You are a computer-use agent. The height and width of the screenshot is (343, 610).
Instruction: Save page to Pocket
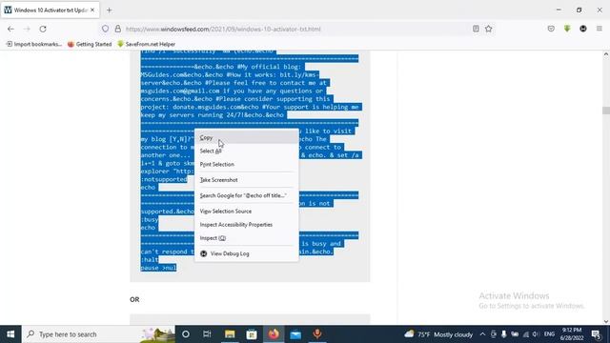coord(551,29)
